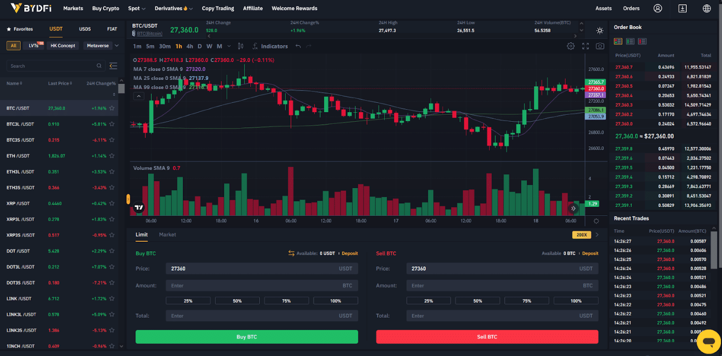Favorite the BTC /USDT pair star
Screen dimensions: 722x356
pyautogui.click(x=112, y=108)
